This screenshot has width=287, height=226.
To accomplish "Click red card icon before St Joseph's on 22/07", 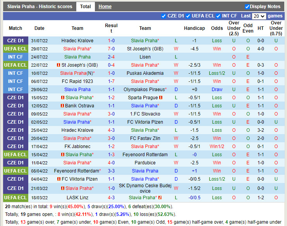I will (x=58, y=65).
